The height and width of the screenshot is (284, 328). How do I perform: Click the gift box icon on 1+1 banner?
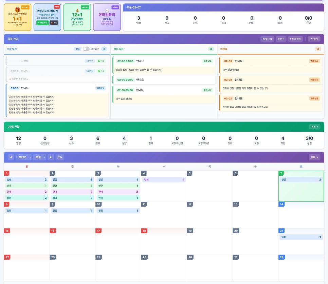pyautogui.click(x=17, y=10)
